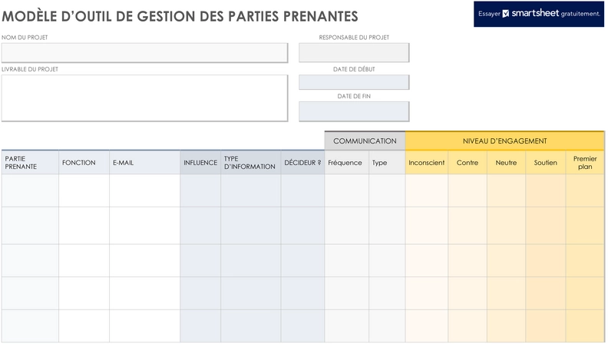Click the Date de début field

coord(354,82)
